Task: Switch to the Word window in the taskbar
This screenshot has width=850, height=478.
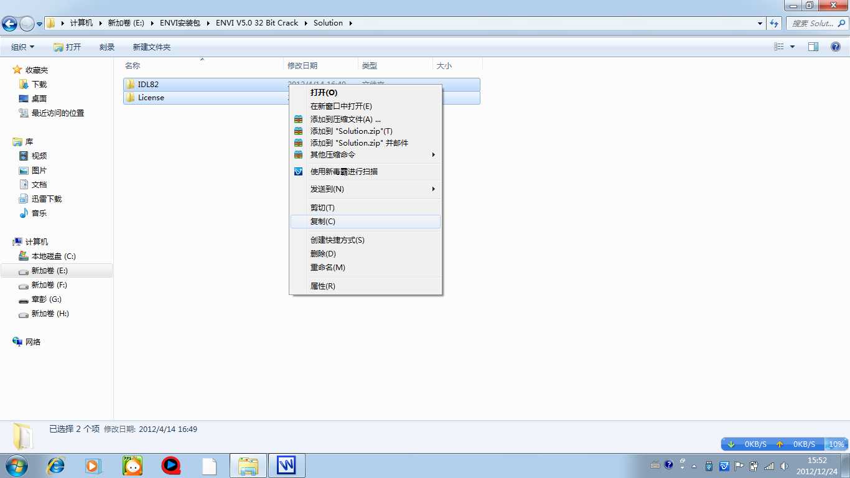Action: (286, 466)
